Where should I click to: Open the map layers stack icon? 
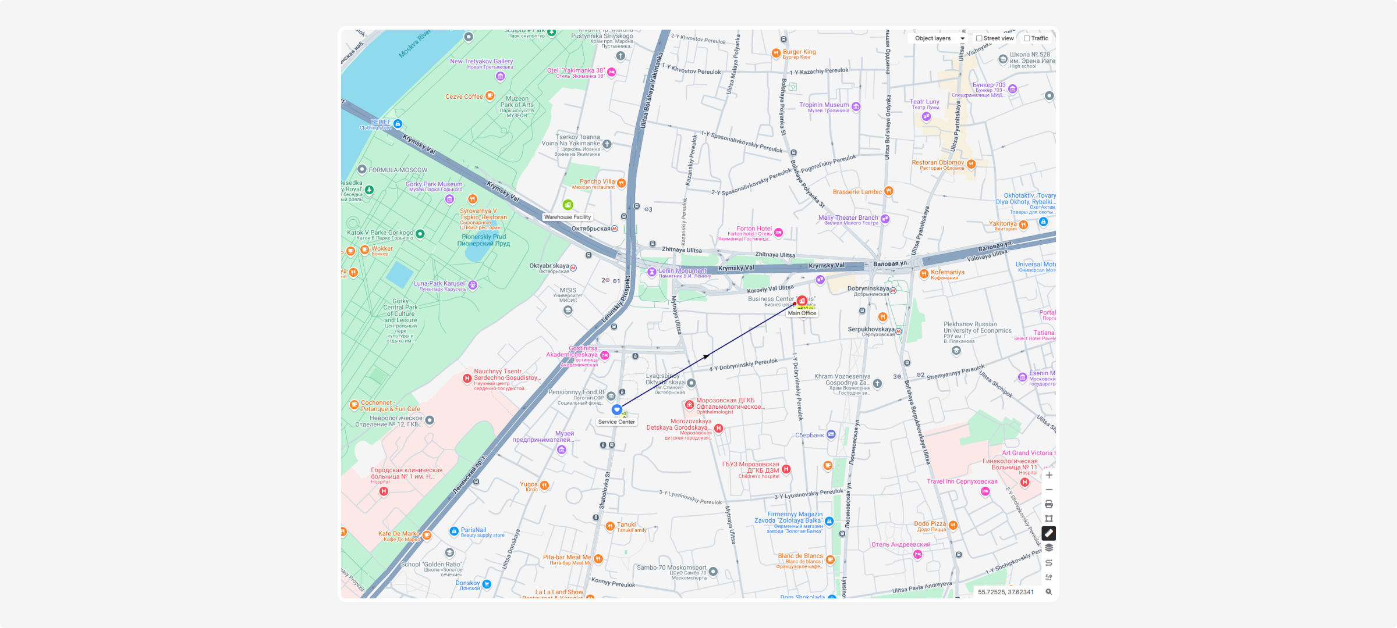1049,548
